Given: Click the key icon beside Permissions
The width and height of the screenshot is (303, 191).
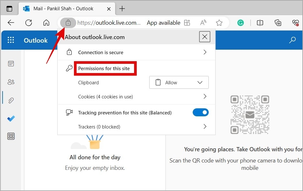Looking at the screenshot, I should [69, 68].
